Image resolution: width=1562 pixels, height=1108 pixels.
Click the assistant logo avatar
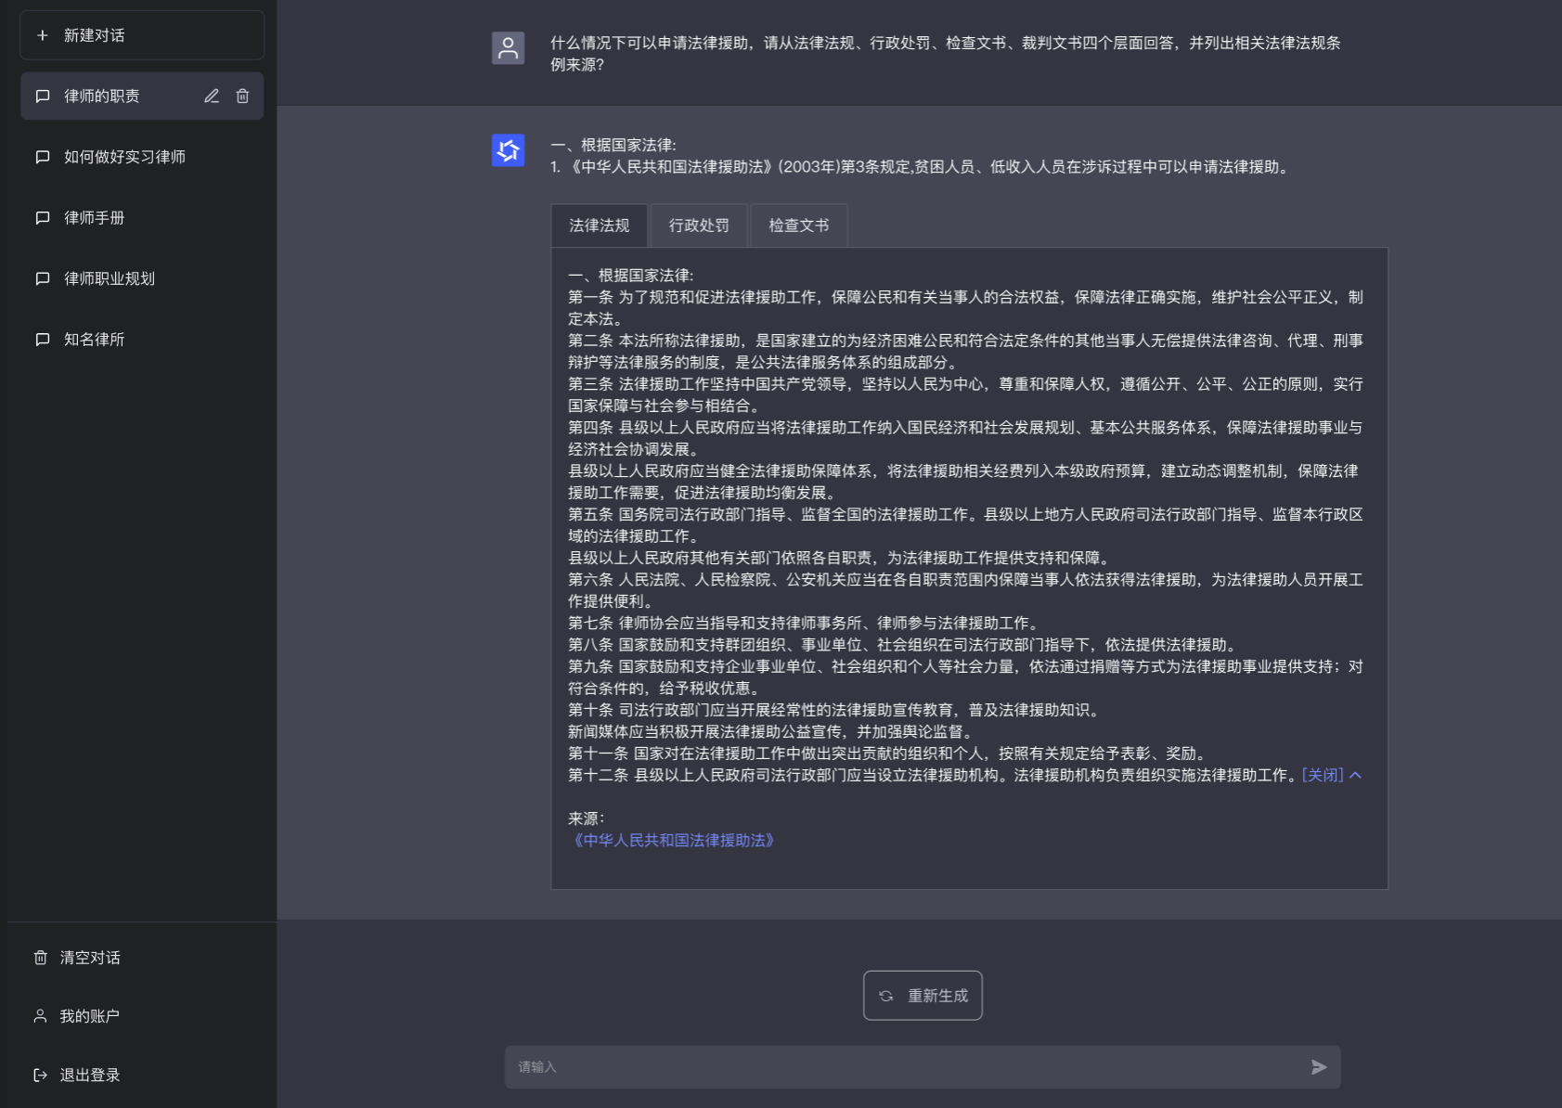point(508,150)
